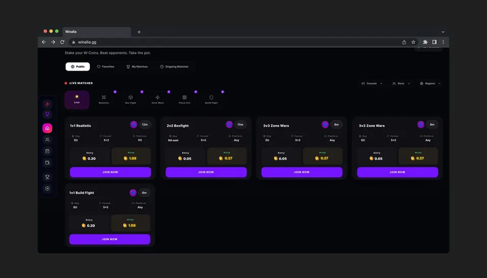Go to the home sidebar icon
487x278 pixels.
(x=47, y=128)
